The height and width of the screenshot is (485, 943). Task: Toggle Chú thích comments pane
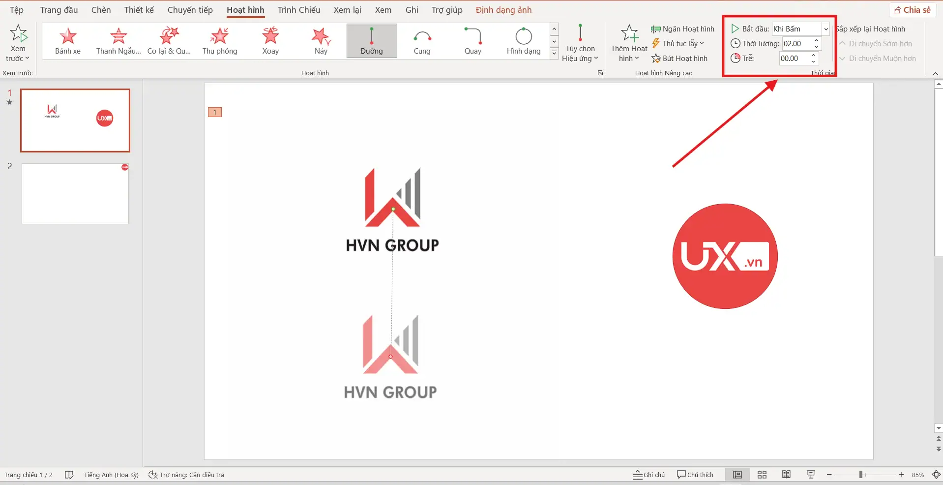[695, 475]
